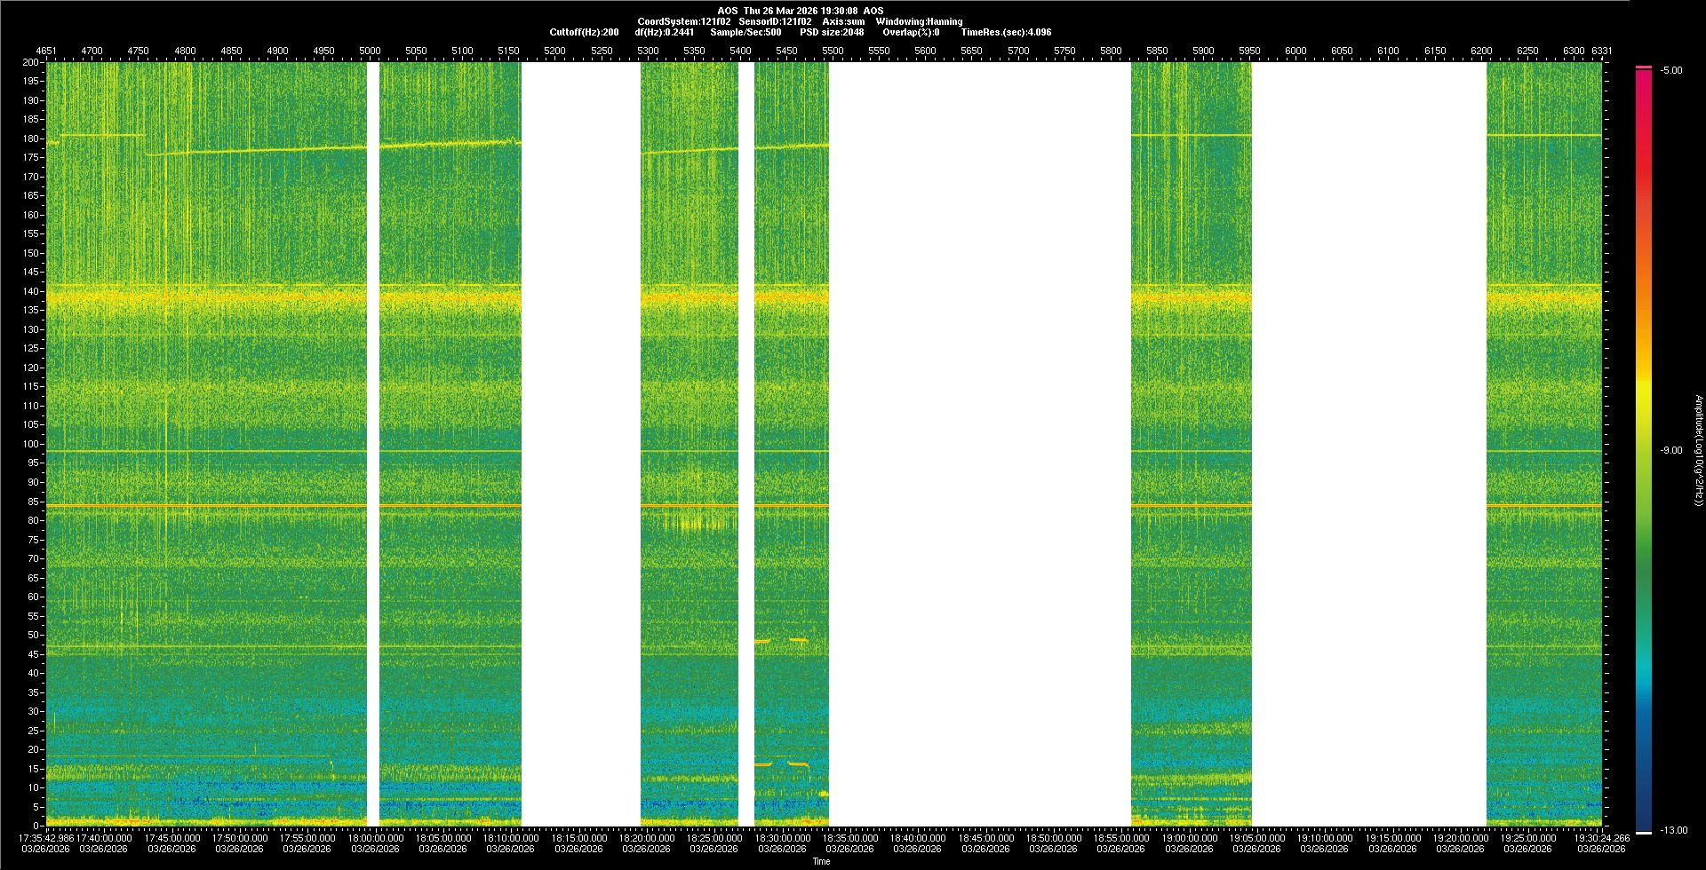Click the TimeRes.(sec):4.096 label
Screen dimensions: 1706x870
pos(1006,32)
